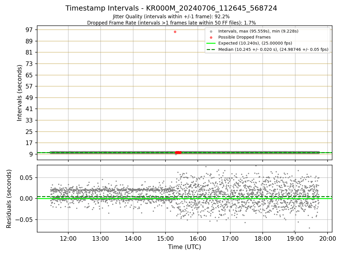Click the 16:00 x-axis tick label
Screen dimensions: 343x257
[x=198, y=238]
